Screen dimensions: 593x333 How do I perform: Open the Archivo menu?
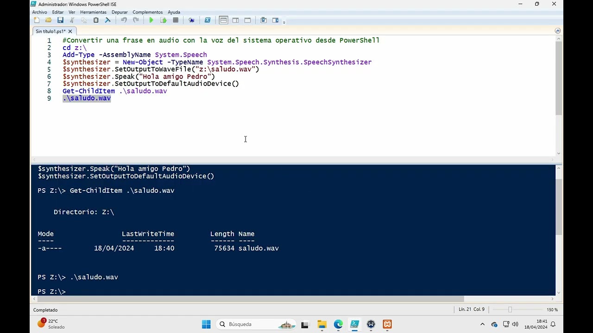(x=39, y=12)
